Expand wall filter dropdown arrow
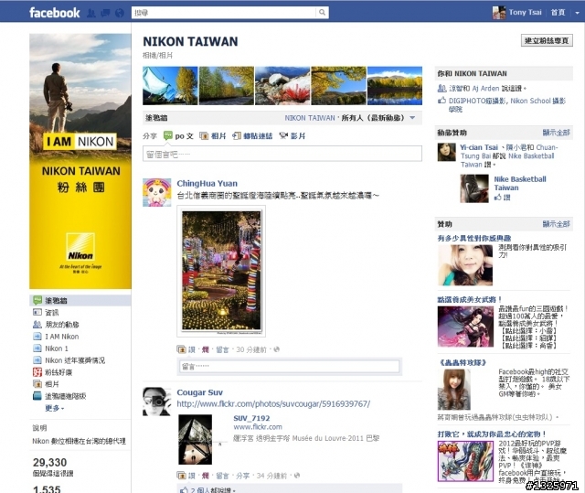Image resolution: width=585 pixels, height=493 pixels. 412,118
